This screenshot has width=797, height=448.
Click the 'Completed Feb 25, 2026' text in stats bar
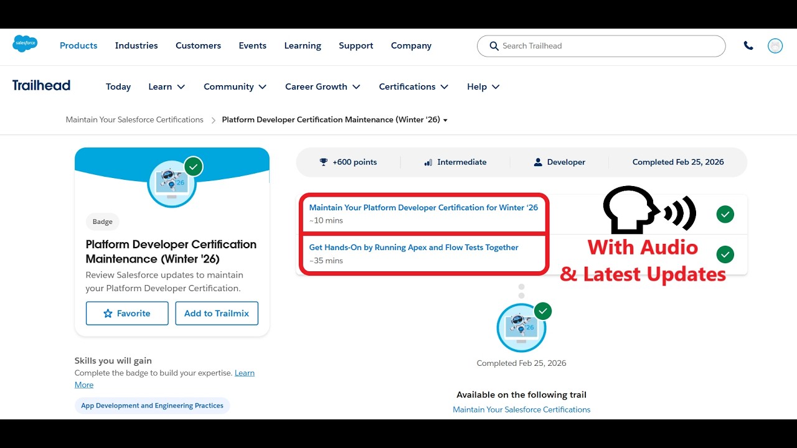678,162
